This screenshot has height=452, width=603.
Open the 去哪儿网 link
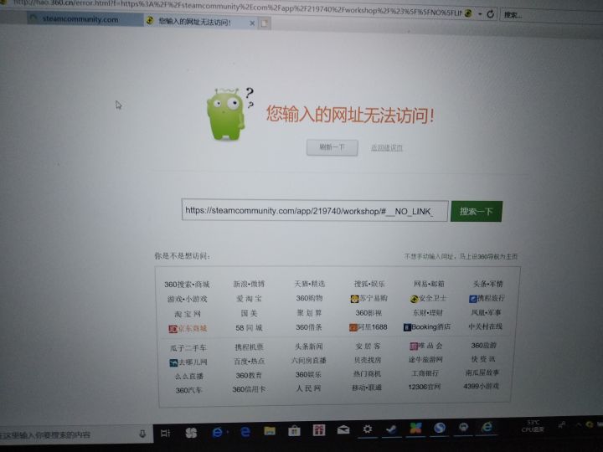click(188, 362)
